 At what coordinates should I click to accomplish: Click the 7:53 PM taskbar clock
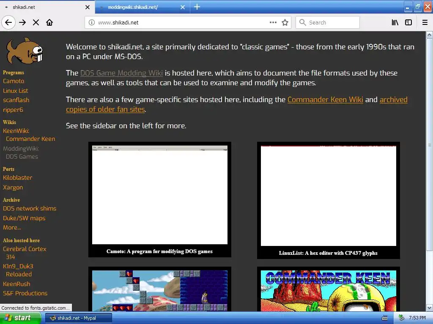417,318
